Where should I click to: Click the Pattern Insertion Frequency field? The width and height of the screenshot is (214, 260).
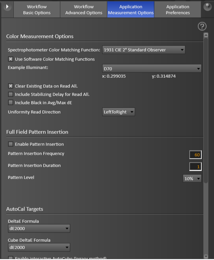click(x=195, y=155)
